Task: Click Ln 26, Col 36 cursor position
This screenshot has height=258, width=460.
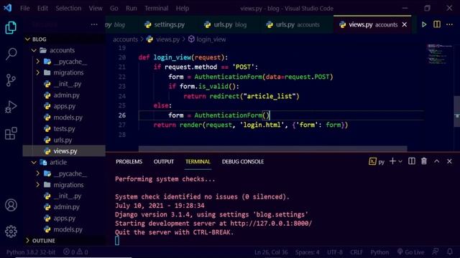Action: click(x=271, y=252)
